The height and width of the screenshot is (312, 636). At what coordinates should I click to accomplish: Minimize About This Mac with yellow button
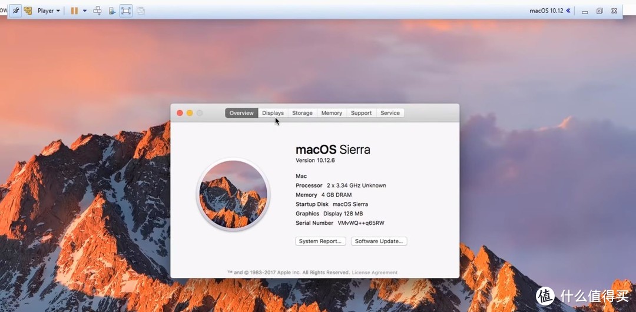coord(190,113)
